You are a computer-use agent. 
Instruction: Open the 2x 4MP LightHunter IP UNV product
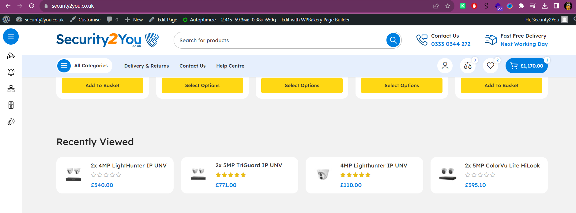[129, 166]
